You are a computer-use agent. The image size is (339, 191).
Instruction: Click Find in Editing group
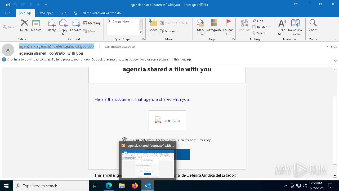coord(258,21)
